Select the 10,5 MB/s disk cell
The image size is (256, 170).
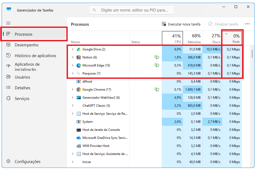click(212, 49)
